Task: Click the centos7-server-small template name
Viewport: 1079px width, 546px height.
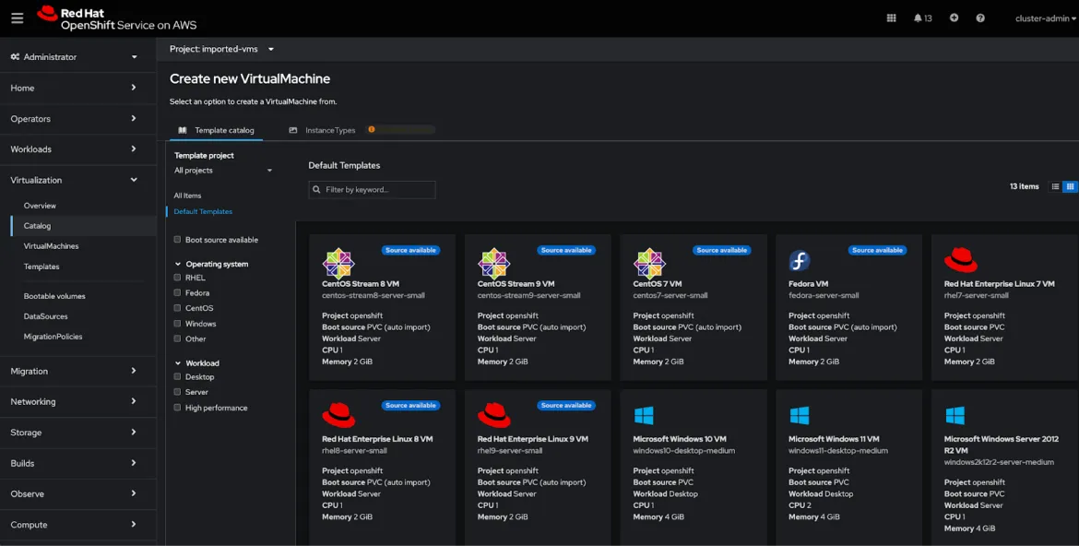Action: point(670,295)
